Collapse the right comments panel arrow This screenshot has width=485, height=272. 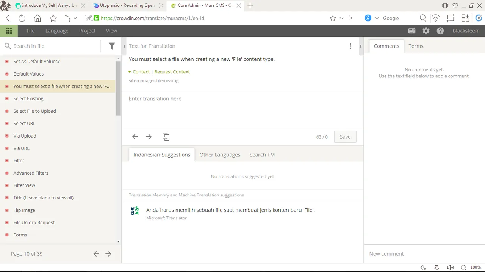[361, 46]
